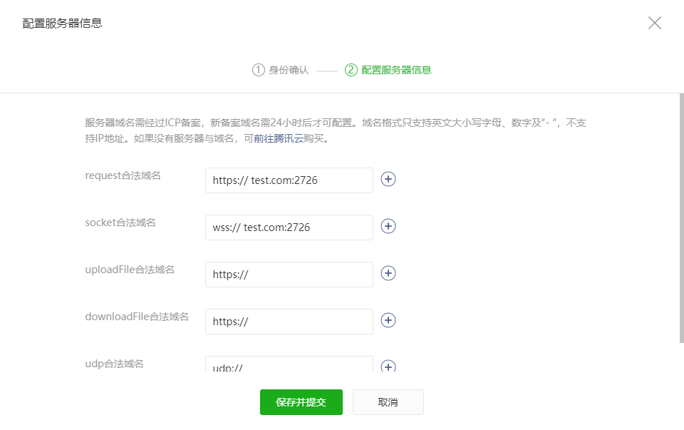Viewport: 684px width, 430px height.
Task: Click the dialog's vertical scrollbar
Action: tap(680, 214)
